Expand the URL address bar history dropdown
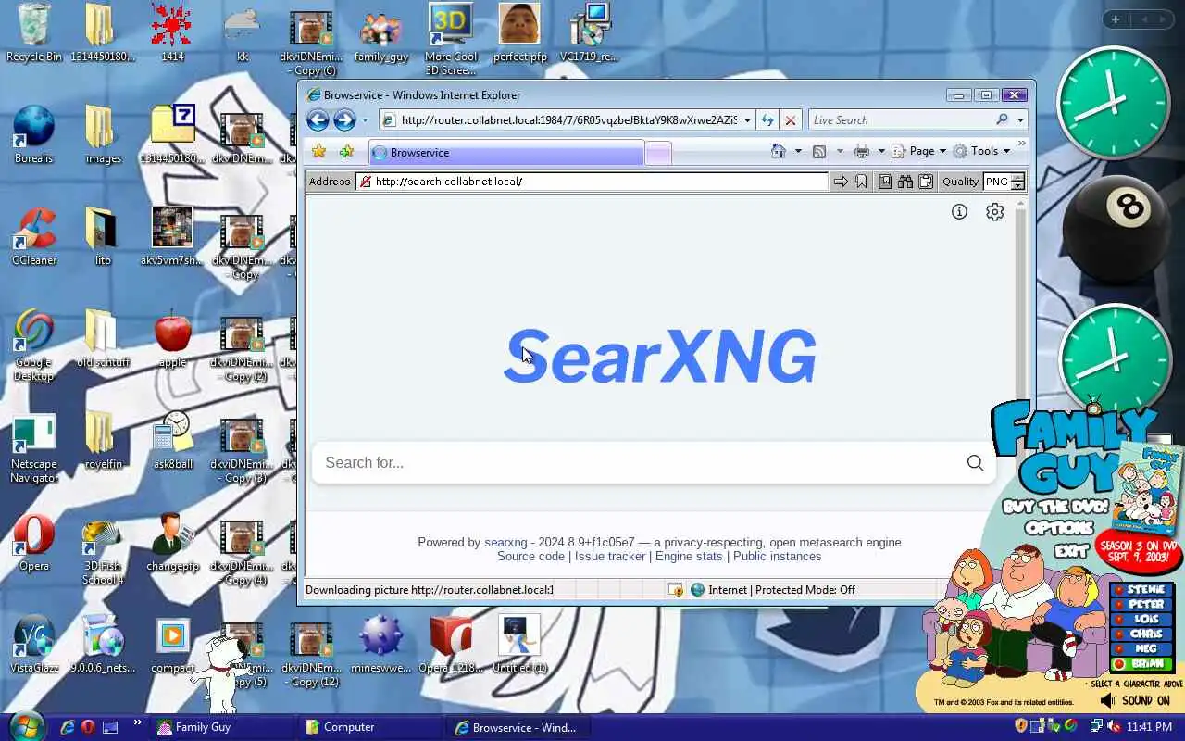Image resolution: width=1185 pixels, height=741 pixels. (747, 120)
